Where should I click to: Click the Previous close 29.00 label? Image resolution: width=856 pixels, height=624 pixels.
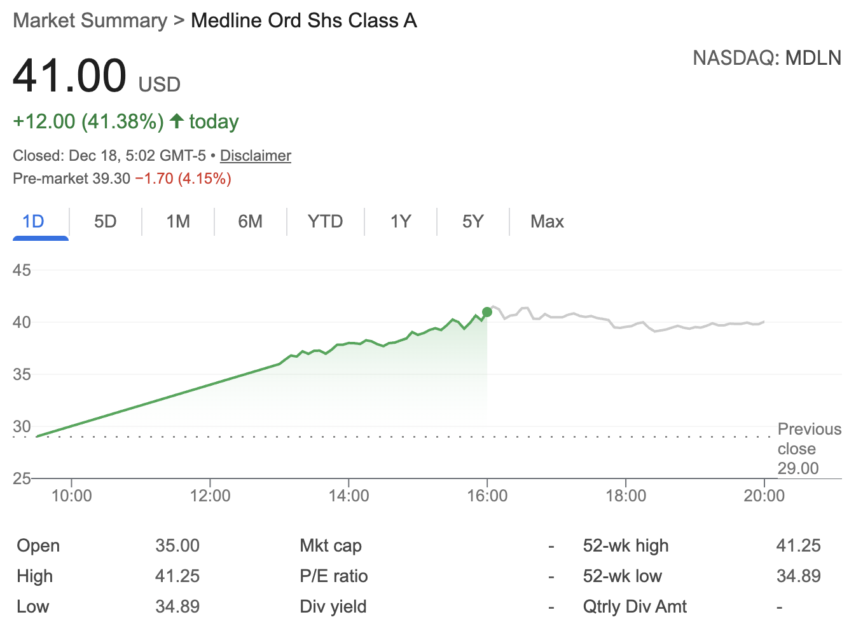[809, 449]
